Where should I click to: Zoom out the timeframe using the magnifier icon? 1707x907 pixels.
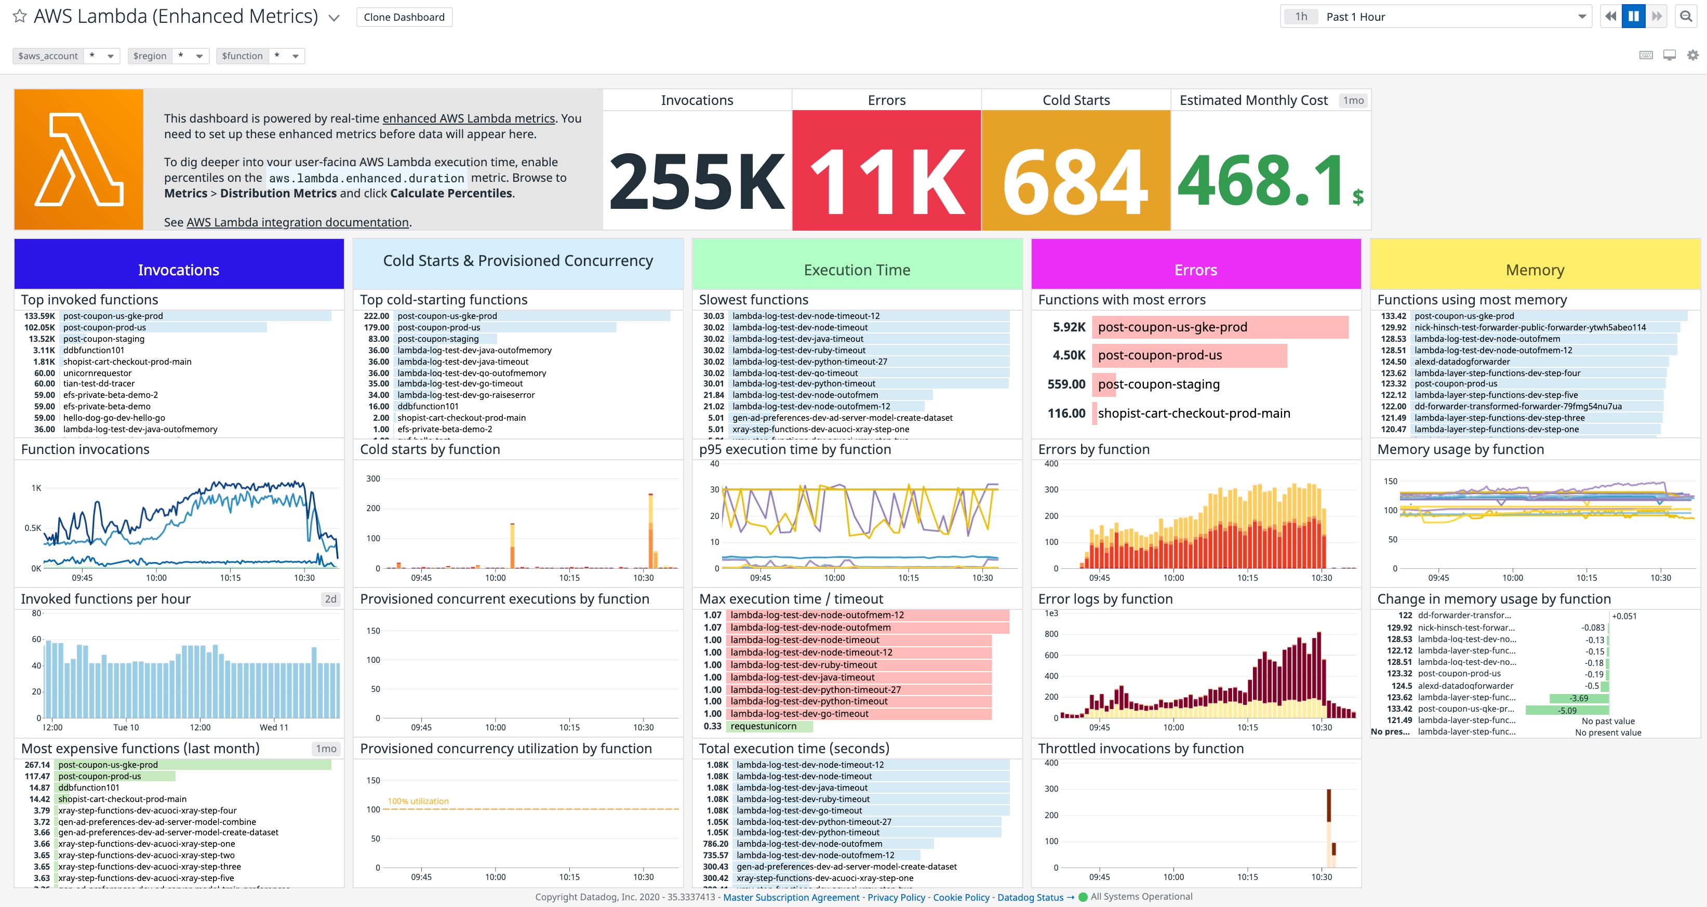(x=1686, y=16)
